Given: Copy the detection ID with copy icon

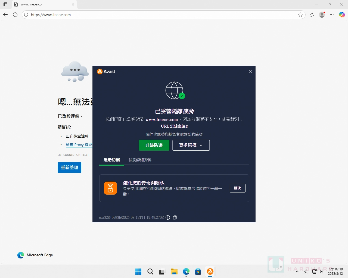Looking at the screenshot, I should [175, 217].
